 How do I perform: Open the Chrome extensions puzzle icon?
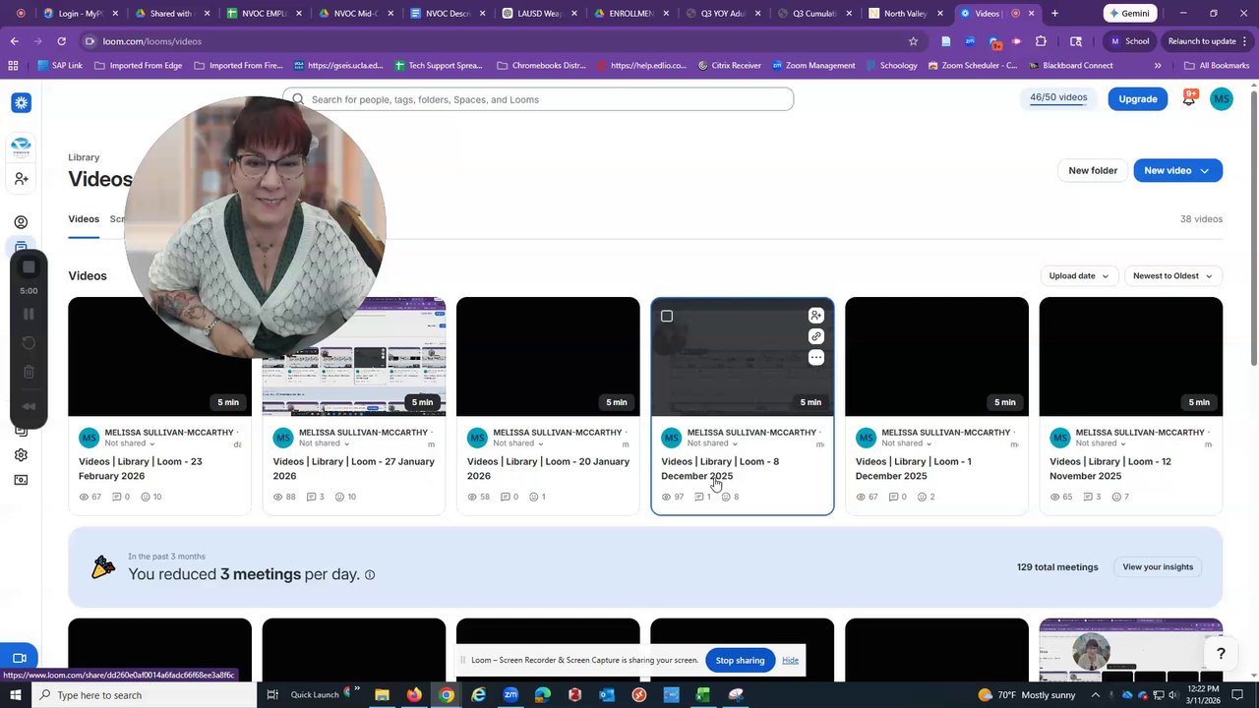(x=1041, y=41)
